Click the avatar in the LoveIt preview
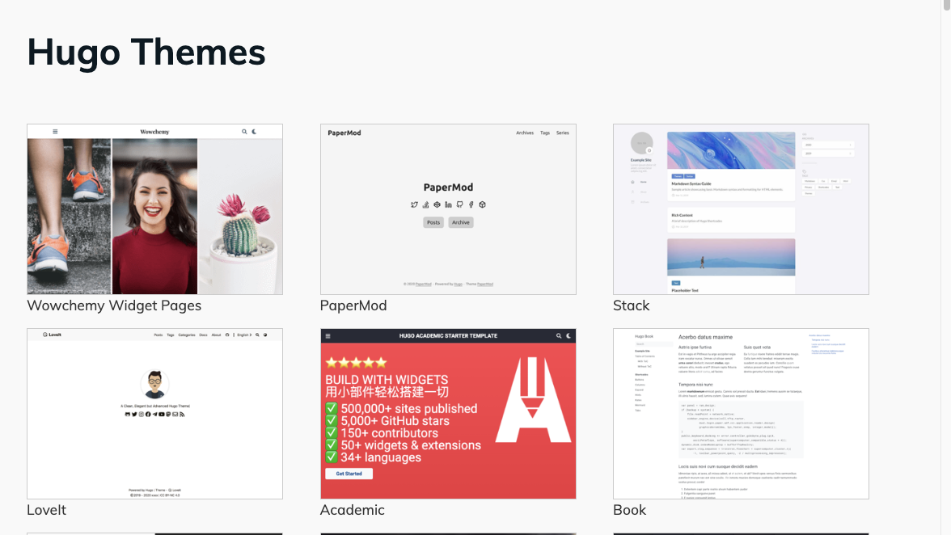This screenshot has height=535, width=951. coord(154,383)
